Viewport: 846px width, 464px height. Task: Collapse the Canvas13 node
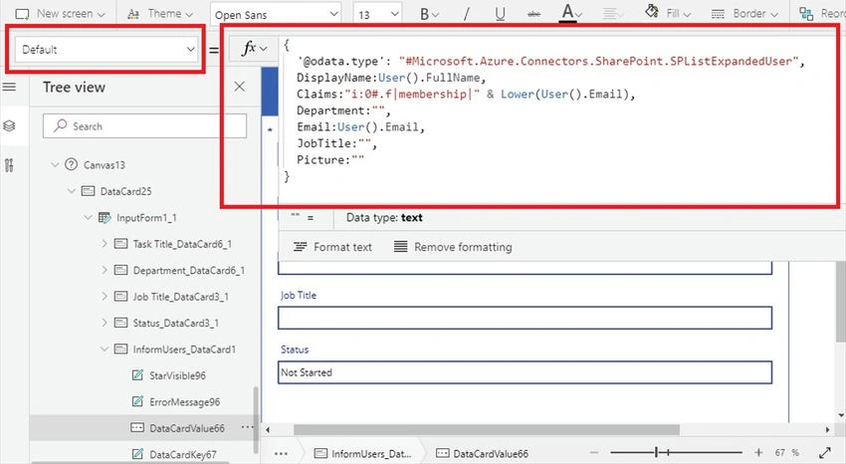55,164
